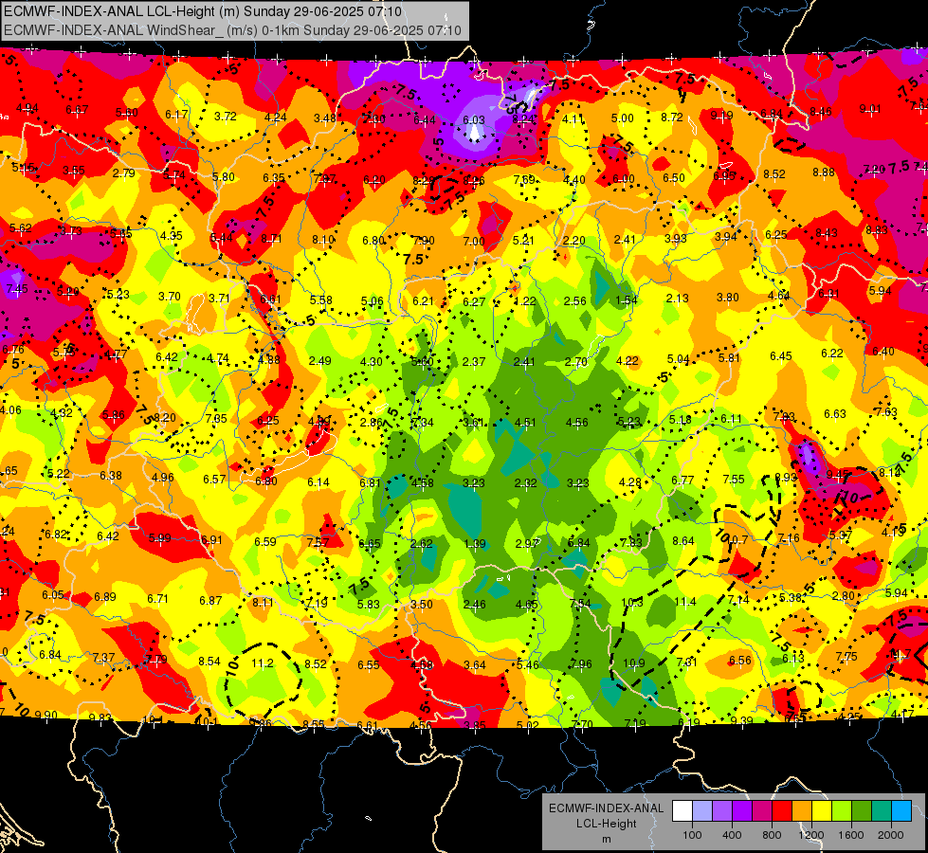Click the wind shear value "6.59"
The width and height of the screenshot is (928, 853).
(x=265, y=541)
